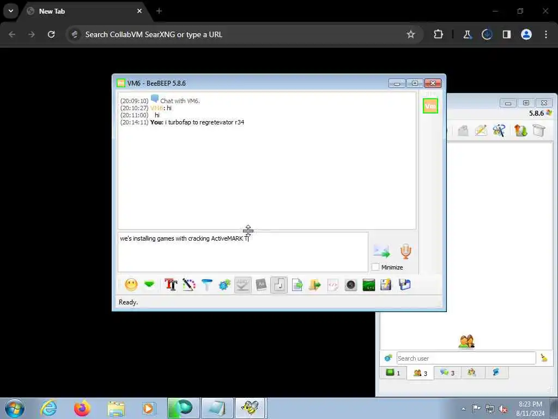Image resolution: width=558 pixels, height=419 pixels.
Task: Open the browser profile avatar
Action: 526,34
